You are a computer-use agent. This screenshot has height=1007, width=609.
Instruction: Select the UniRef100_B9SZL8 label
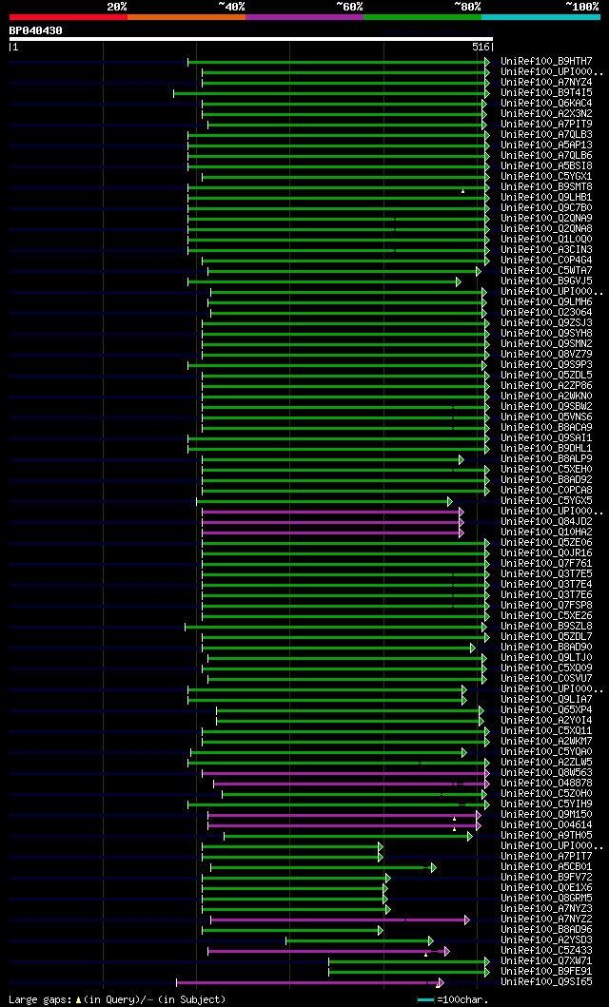point(547,626)
